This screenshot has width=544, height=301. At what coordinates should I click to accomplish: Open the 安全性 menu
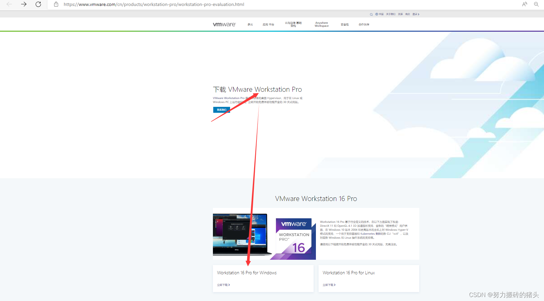[345, 24]
